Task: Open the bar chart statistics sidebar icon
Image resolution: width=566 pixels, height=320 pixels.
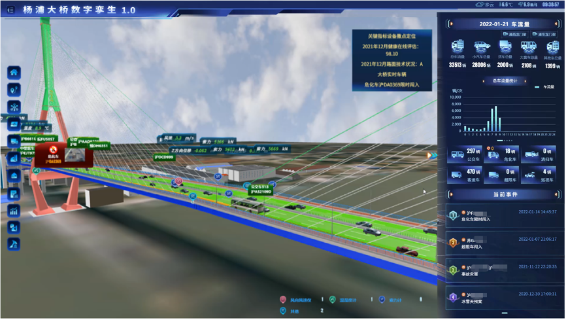Action: tap(14, 211)
